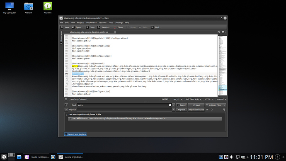Expand the Soft Tabs indentation dropdown
The width and height of the screenshot is (286, 161).
tap(193, 100)
